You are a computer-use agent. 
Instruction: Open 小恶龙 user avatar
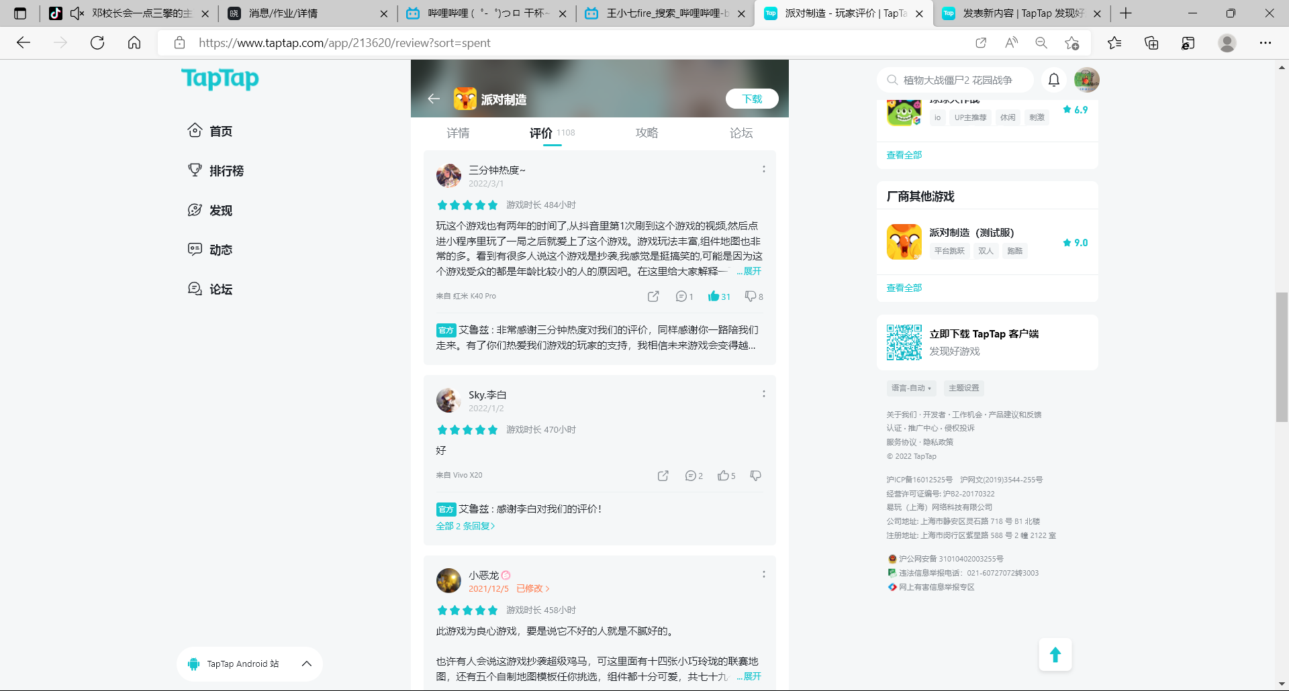tap(448, 581)
